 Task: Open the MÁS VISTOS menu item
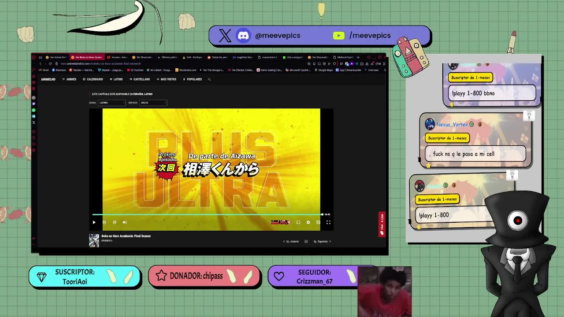click(x=166, y=79)
